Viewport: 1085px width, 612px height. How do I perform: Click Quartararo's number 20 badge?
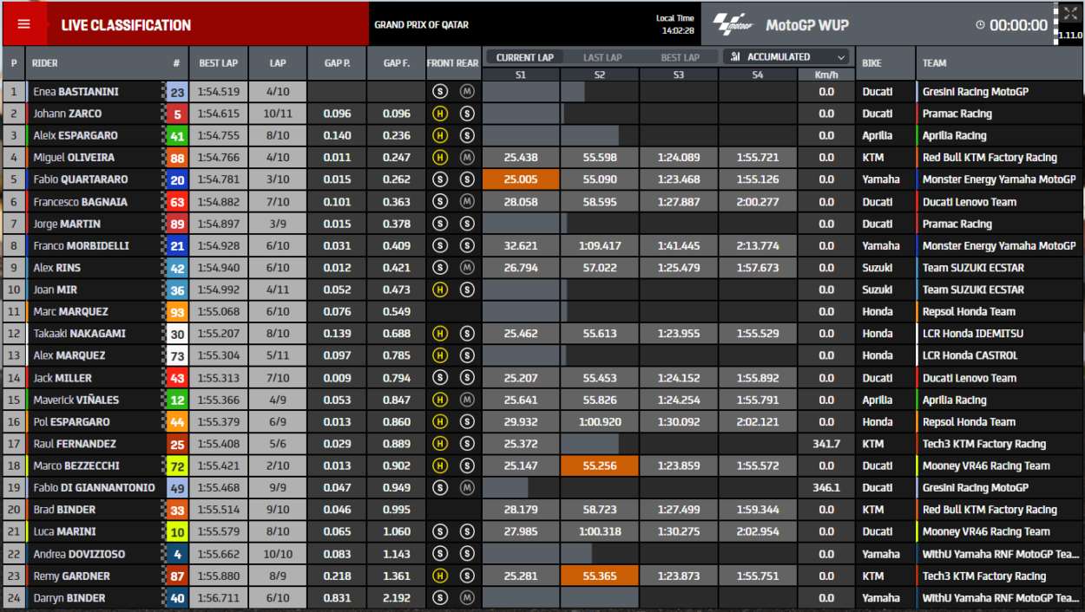click(x=177, y=179)
